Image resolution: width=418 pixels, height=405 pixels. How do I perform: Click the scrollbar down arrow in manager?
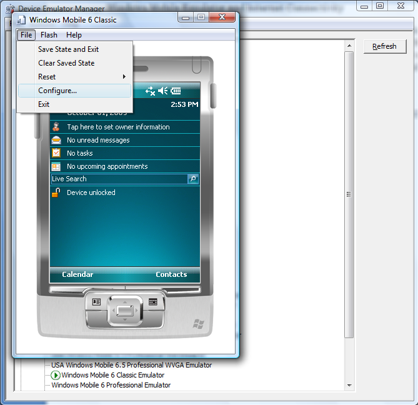349,385
